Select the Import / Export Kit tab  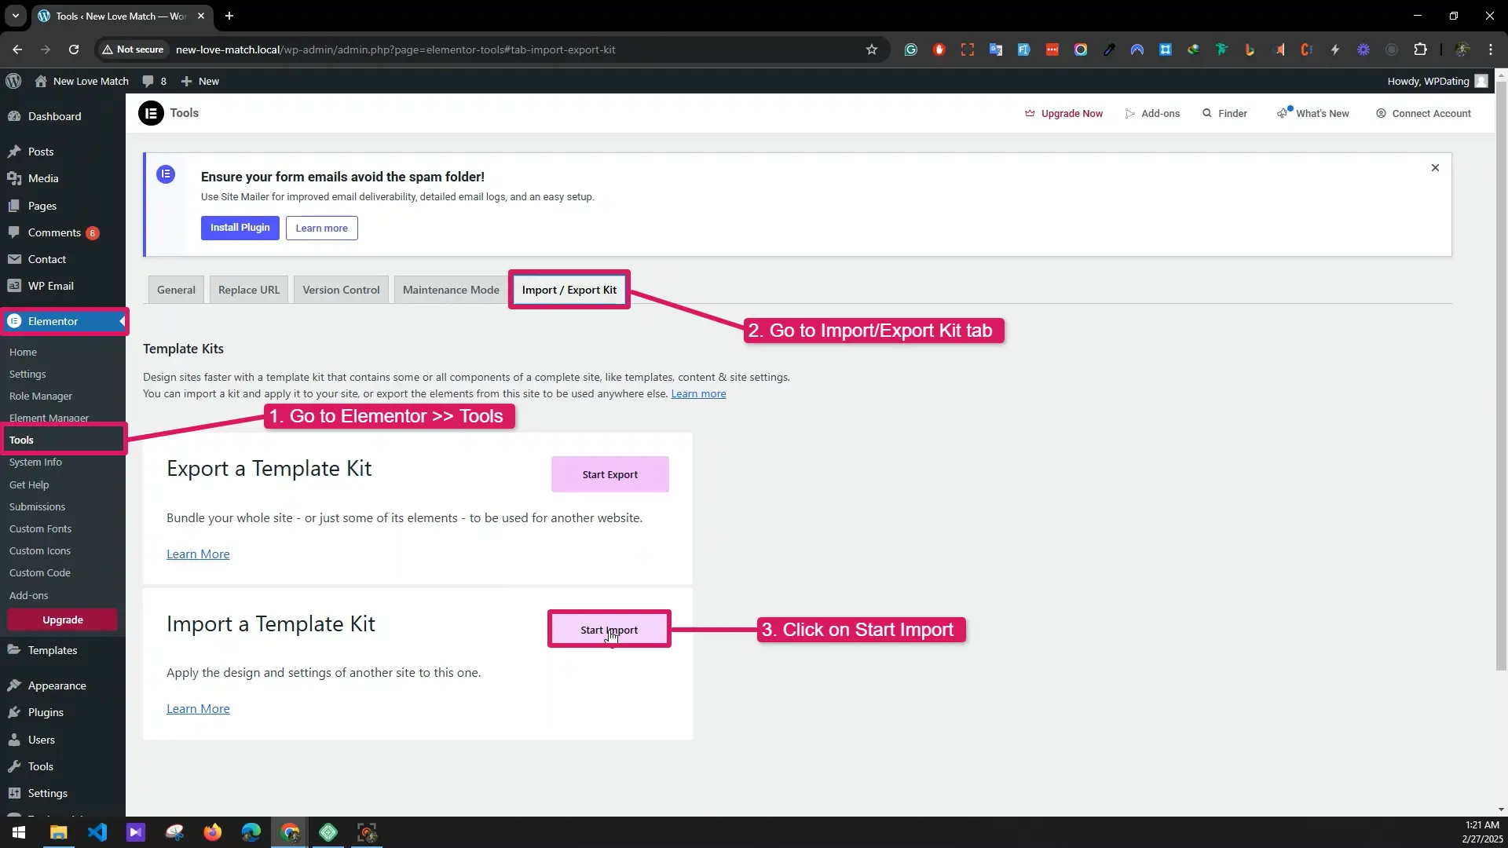[569, 290]
